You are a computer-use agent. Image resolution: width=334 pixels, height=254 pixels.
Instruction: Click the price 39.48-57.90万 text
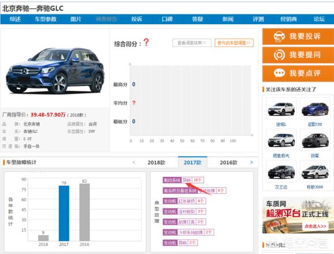tap(48, 115)
